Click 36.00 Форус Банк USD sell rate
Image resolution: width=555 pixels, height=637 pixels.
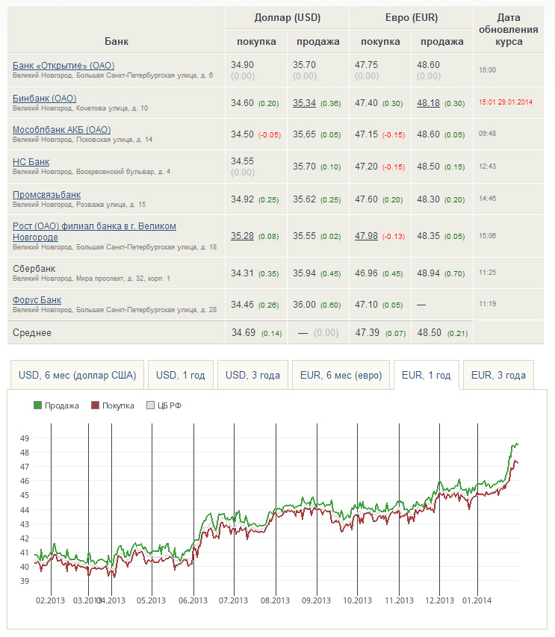(304, 305)
